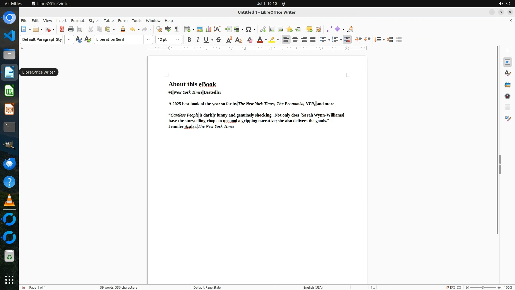Viewport: 515px width, 290px height.
Task: Toggle Italic formatting
Action: point(198,40)
